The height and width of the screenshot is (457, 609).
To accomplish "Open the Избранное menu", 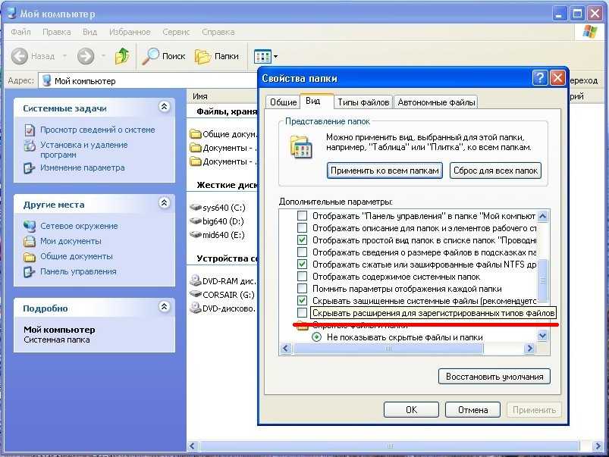I will point(130,32).
